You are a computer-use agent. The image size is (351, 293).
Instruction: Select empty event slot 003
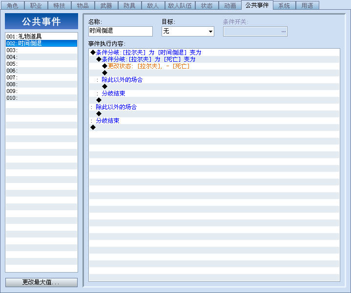coord(41,50)
